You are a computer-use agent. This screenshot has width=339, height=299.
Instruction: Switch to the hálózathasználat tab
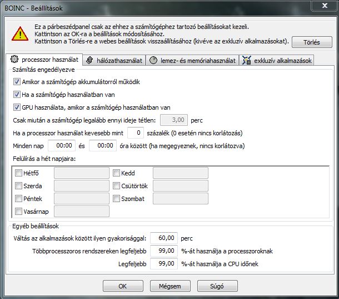tap(114, 61)
